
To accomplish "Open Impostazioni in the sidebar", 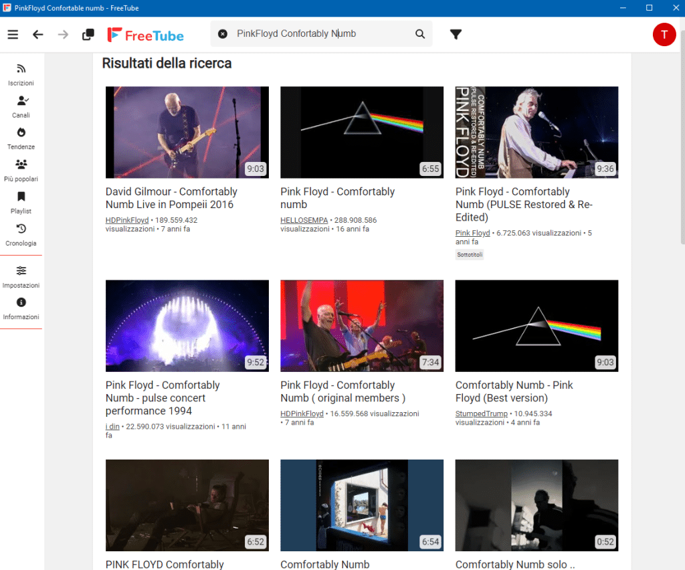I will click(x=21, y=277).
